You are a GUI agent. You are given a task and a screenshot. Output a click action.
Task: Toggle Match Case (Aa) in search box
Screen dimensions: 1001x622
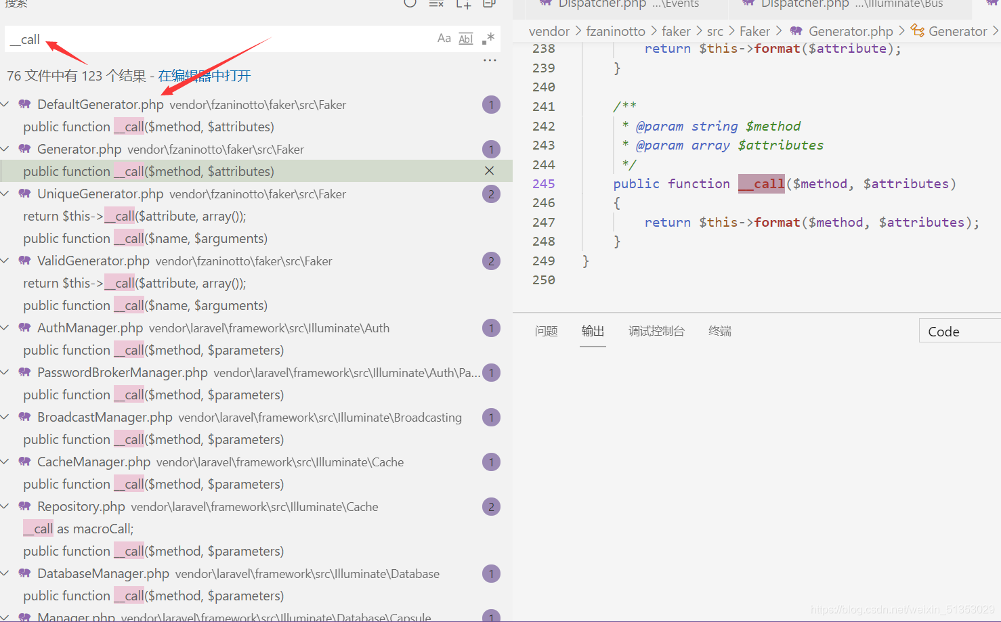pos(444,39)
